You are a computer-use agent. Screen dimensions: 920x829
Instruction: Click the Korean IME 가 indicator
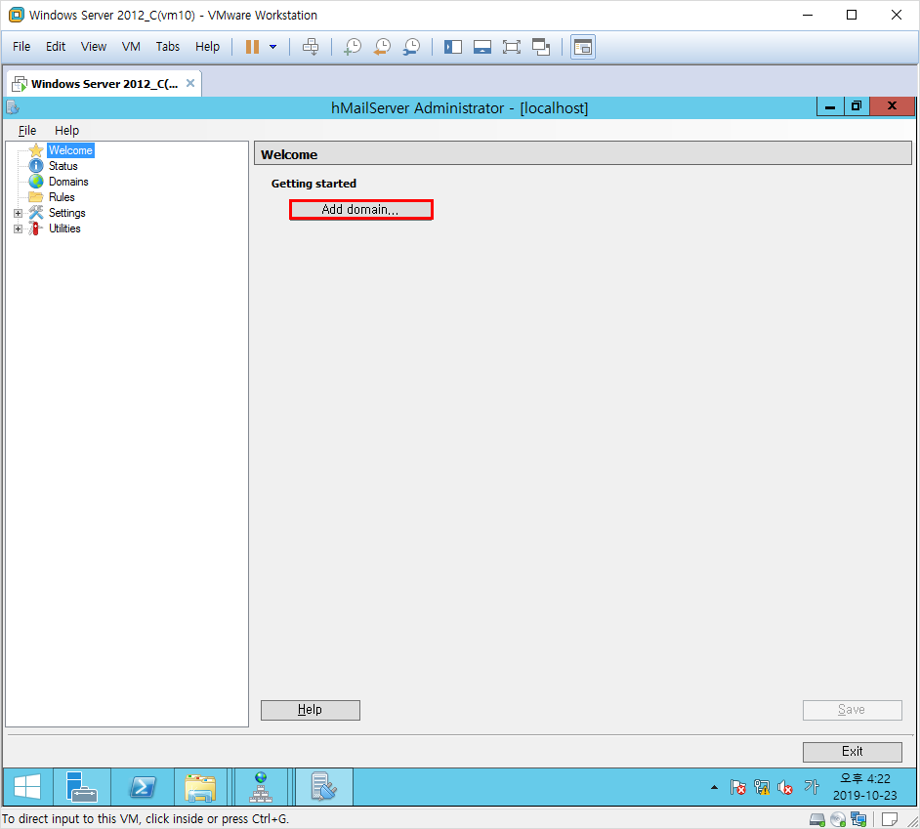pyautogui.click(x=812, y=786)
